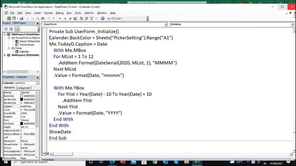
Task: Open the Debug menu
Action: click(60, 13)
